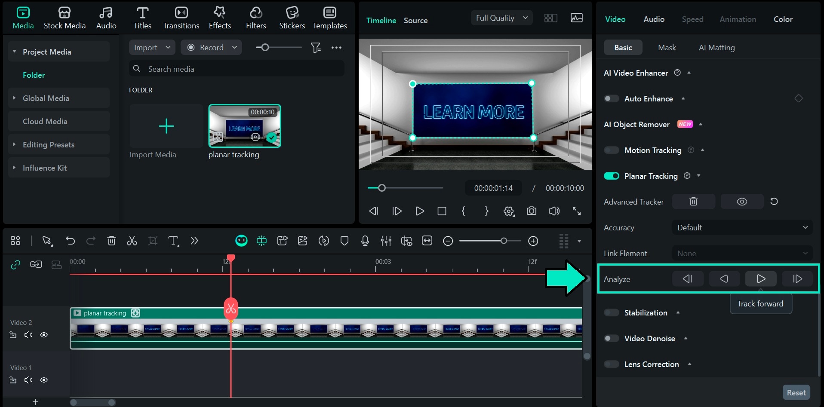
Task: Open the media panel more options menu
Action: coord(336,48)
